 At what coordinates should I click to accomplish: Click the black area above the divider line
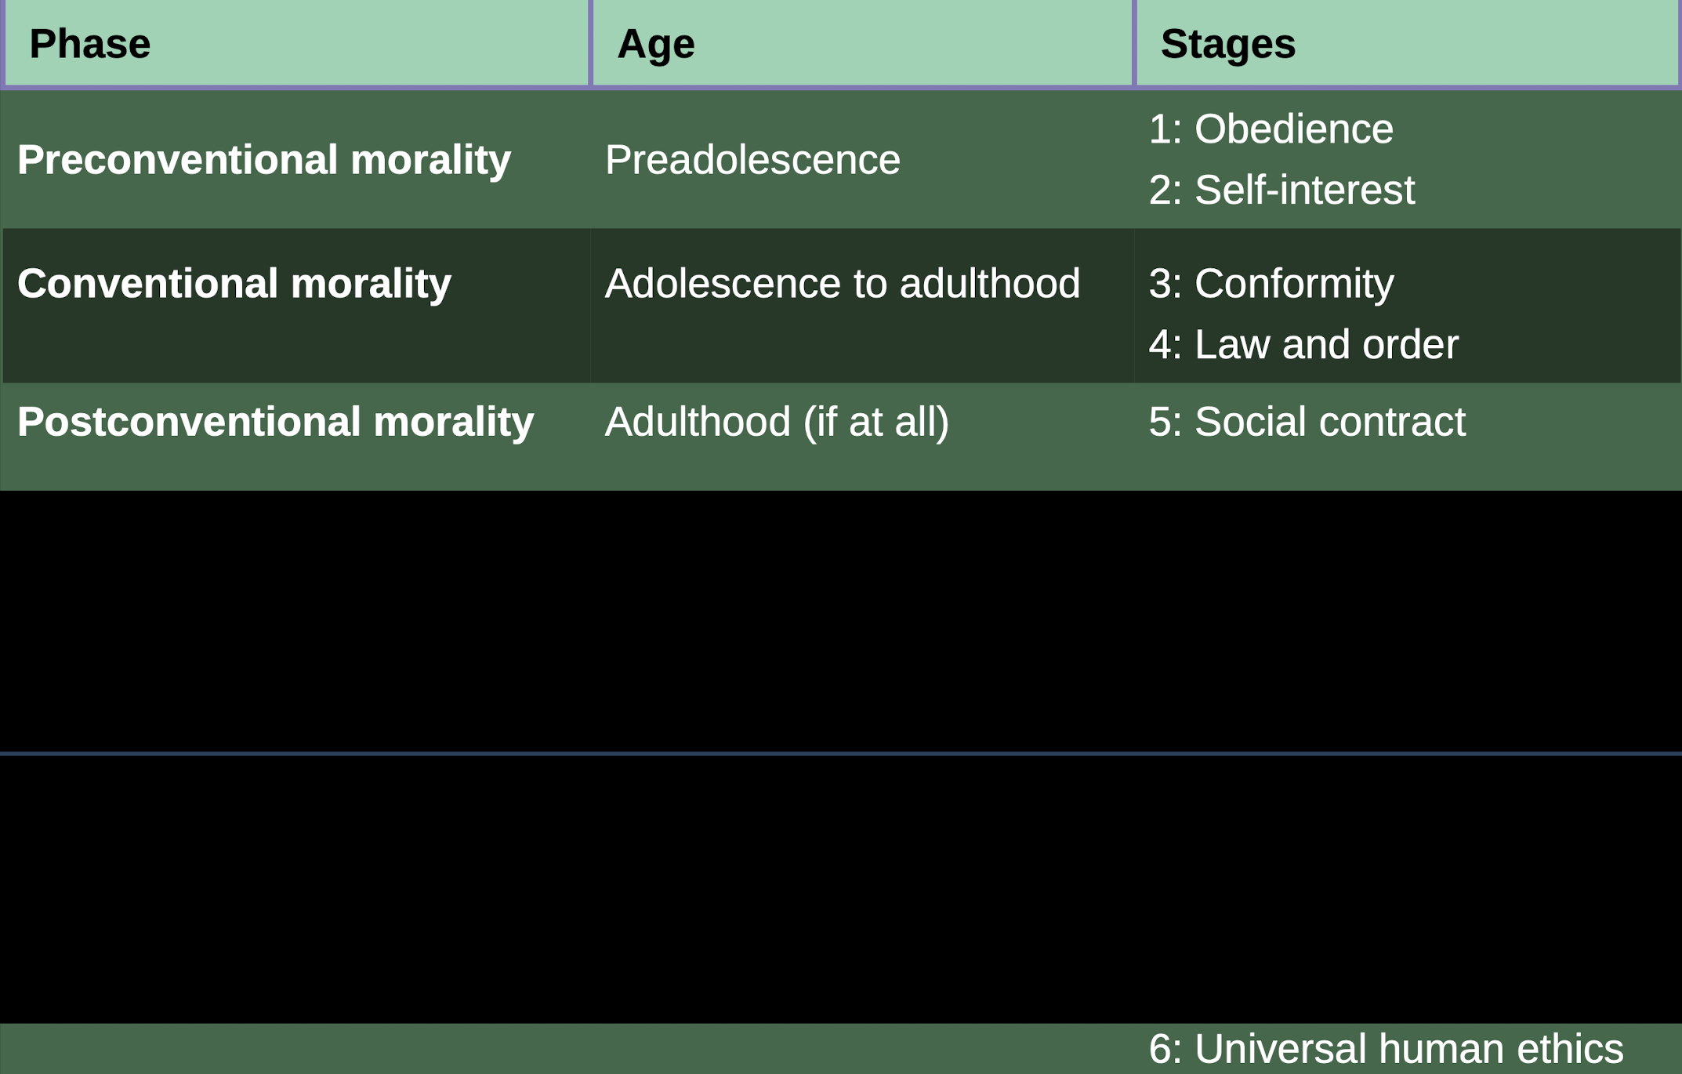click(840, 619)
